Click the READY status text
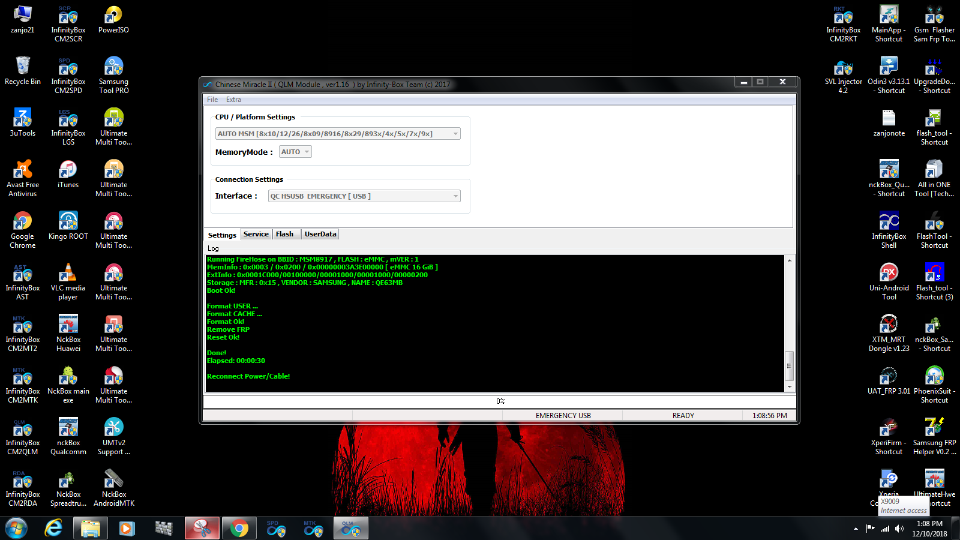The width and height of the screenshot is (960, 540). [683, 416]
